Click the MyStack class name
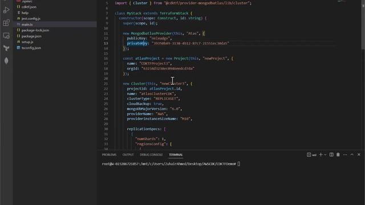The width and height of the screenshot is (365, 205). 134,14
